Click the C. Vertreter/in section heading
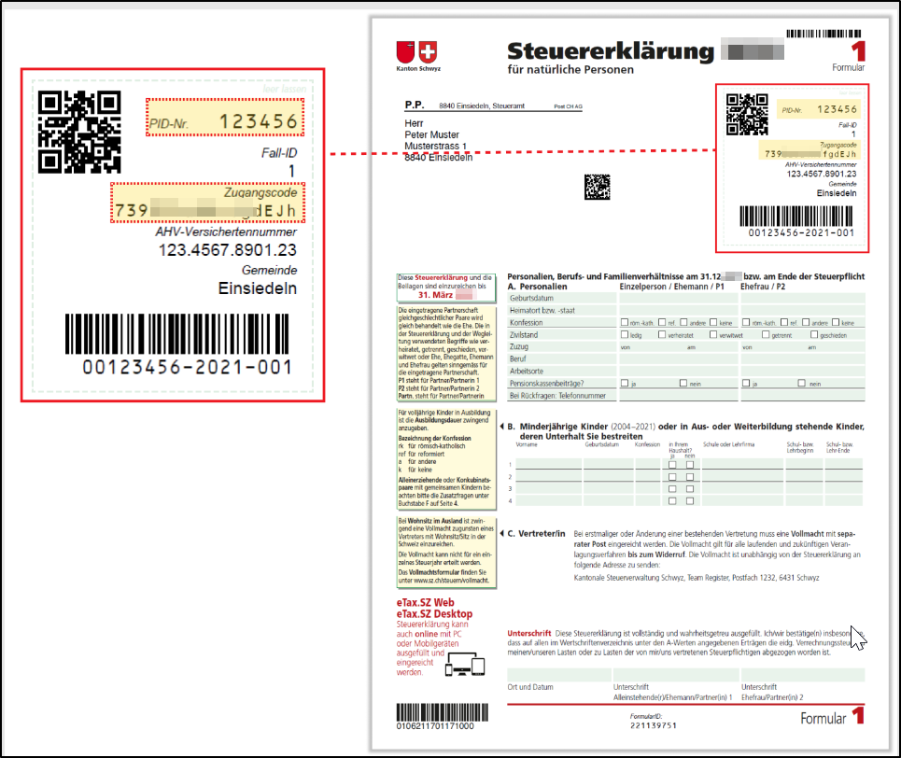This screenshot has height=758, width=901. [536, 533]
